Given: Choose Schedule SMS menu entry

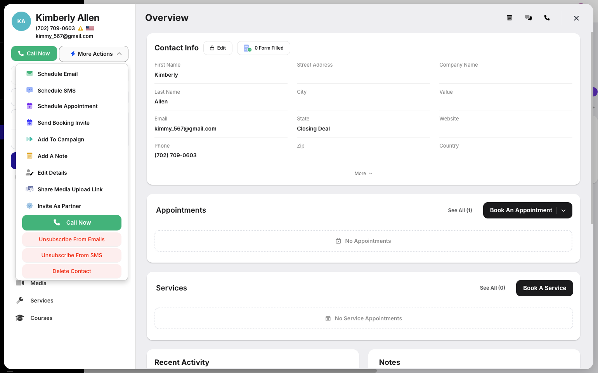Looking at the screenshot, I should coord(72,91).
